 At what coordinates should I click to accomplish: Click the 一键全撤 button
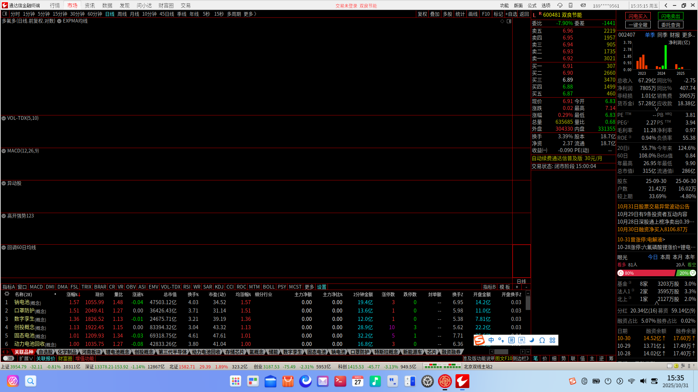click(638, 25)
